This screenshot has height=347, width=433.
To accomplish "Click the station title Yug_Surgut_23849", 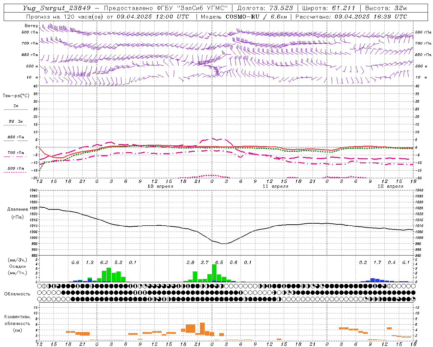I will tap(57, 8).
